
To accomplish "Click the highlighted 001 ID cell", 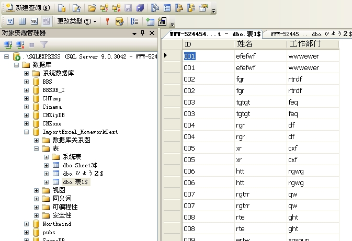I will pos(189,56).
